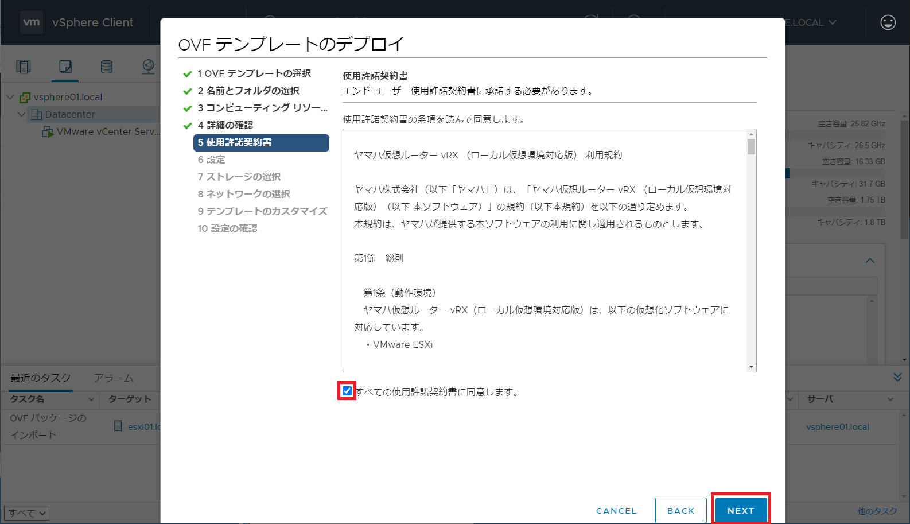Click the license scrollbar down arrow
The width and height of the screenshot is (910, 524).
coord(751,367)
